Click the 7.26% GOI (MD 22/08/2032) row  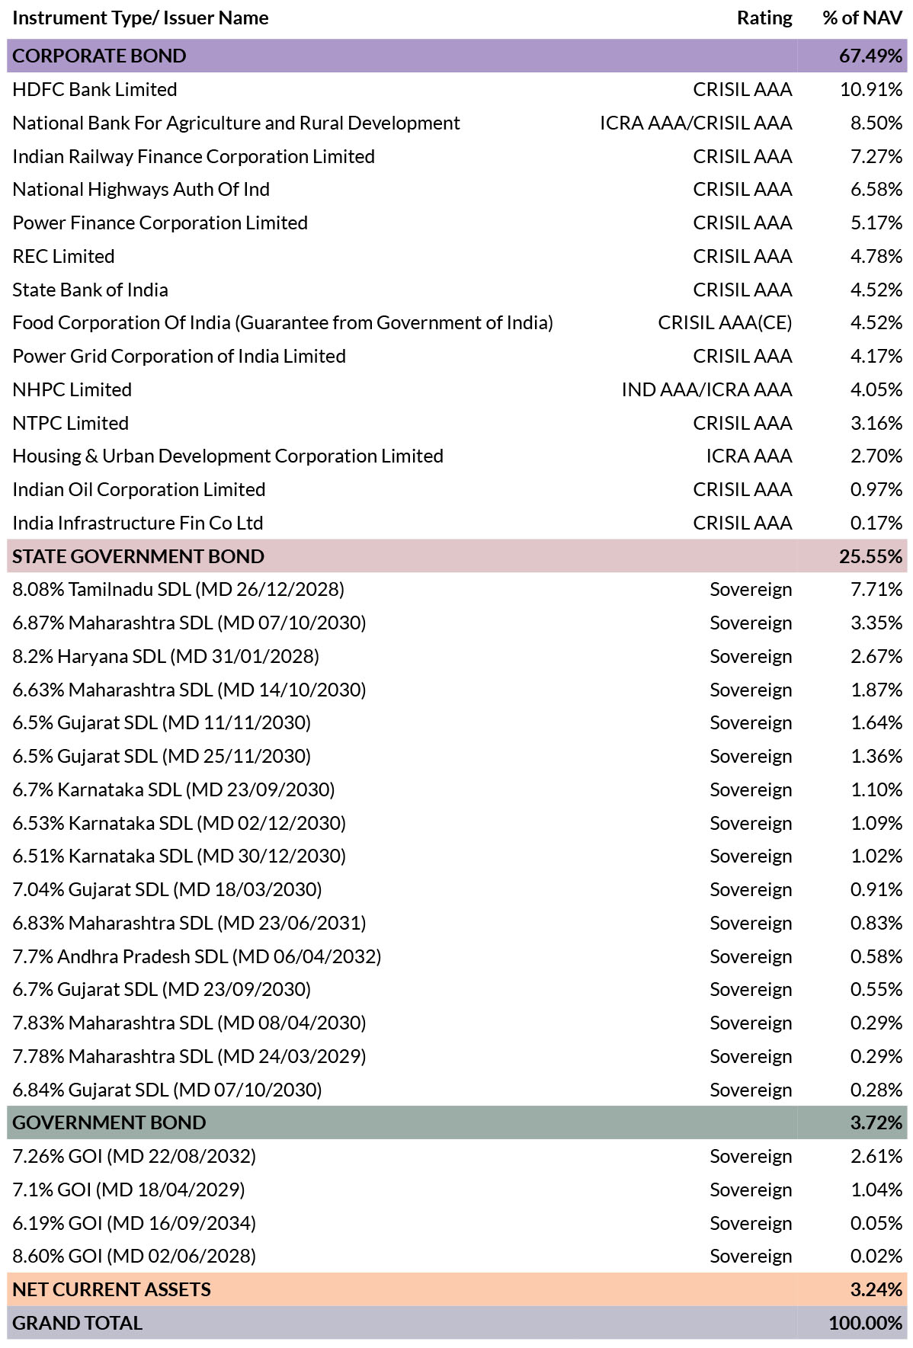456,1156
